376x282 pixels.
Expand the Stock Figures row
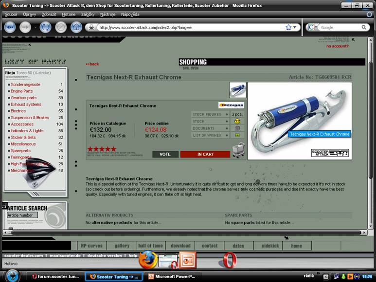point(226,115)
